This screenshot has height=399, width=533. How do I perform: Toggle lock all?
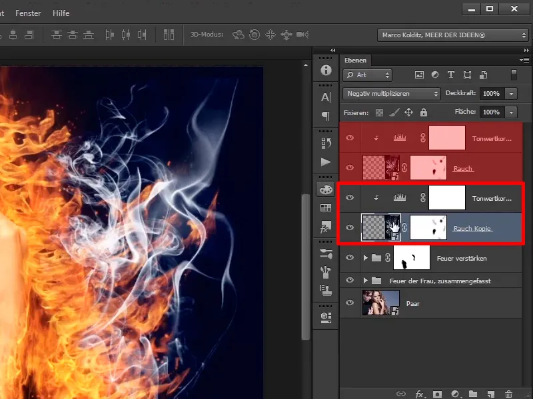[424, 112]
